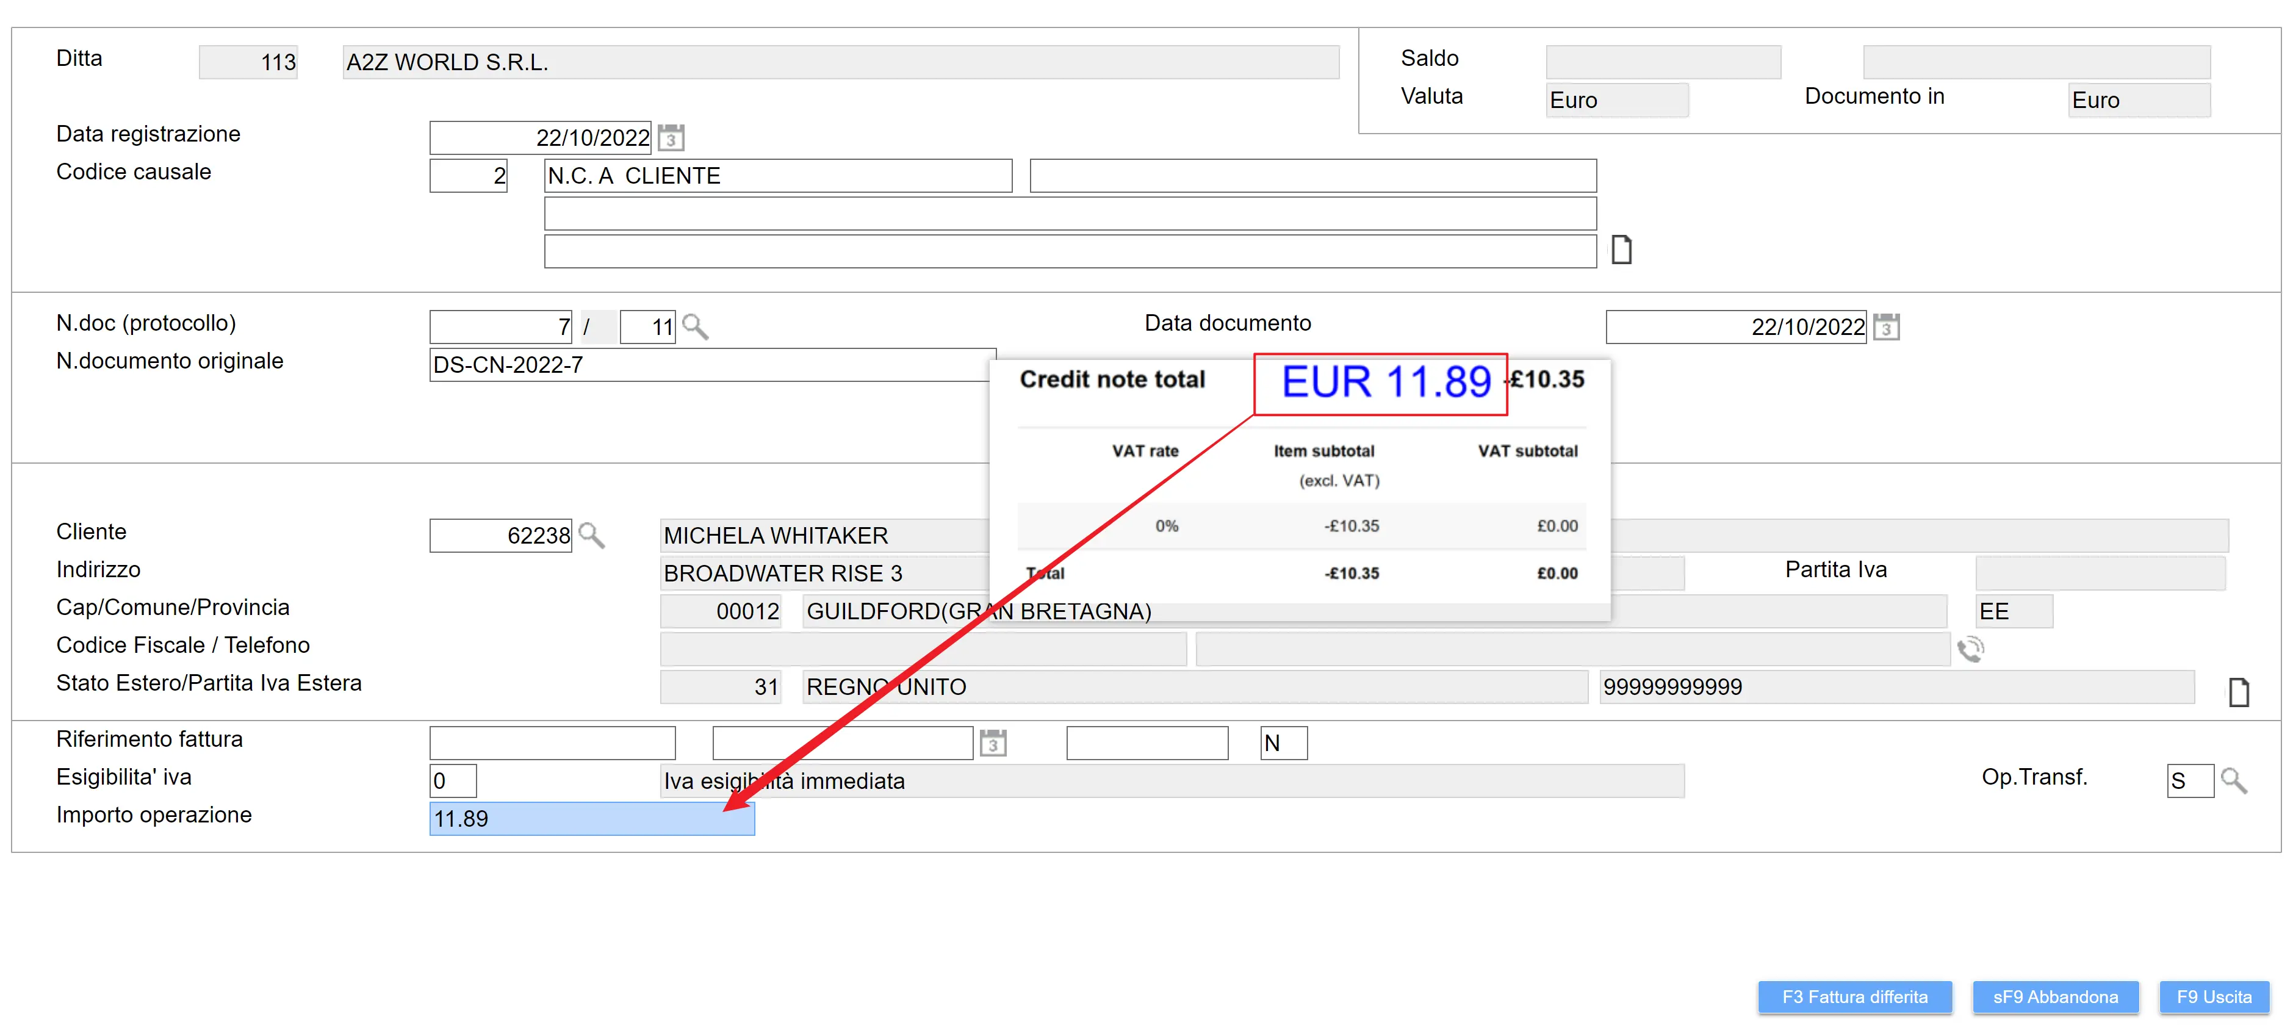Screen dimensions: 2293x1025
Task: Open calendar icon in Riferimento fattura row
Action: click(x=993, y=743)
